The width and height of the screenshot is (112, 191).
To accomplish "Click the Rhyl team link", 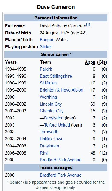I will (x=44, y=153).
